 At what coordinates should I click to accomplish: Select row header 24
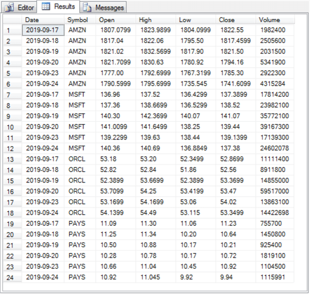pyautogui.click(x=12, y=277)
